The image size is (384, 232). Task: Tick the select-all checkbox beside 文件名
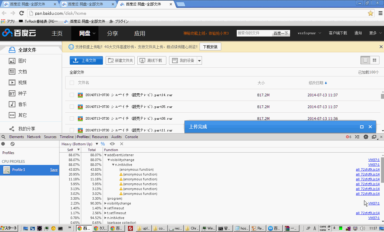click(x=72, y=83)
